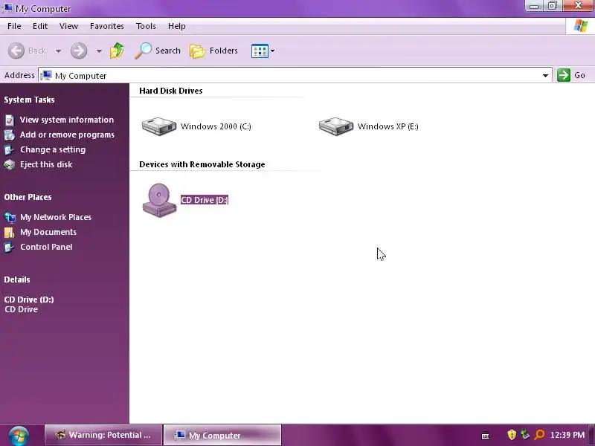This screenshot has height=446, width=595.
Task: Click the Back arrow button
Action: (x=16, y=51)
